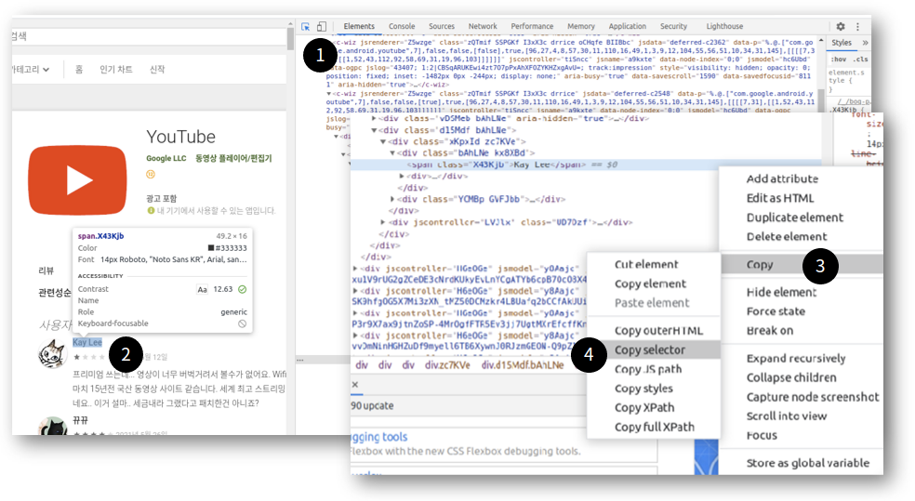
Task: Go to the 인기 차트 page
Action: coord(115,70)
